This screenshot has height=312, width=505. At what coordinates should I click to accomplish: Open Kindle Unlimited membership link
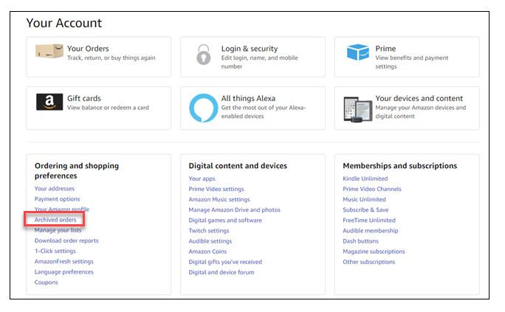click(365, 178)
